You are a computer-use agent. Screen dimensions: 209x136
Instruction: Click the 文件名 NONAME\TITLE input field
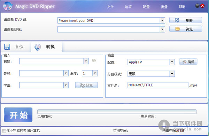coord(158,85)
